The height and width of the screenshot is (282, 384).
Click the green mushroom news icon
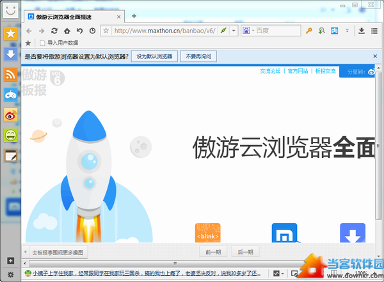click(x=28, y=273)
